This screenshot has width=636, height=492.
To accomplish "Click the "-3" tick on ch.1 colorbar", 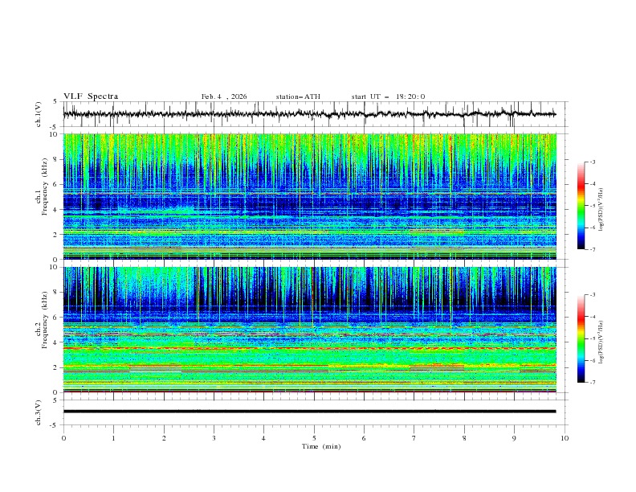I will 592,162.
